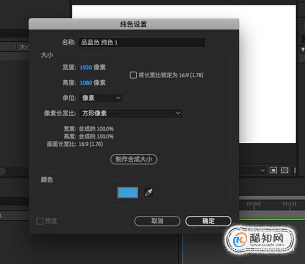The height and width of the screenshot is (264, 305).
Task: Click the 01:15f timeline ruler mark
Action: coord(289,204)
